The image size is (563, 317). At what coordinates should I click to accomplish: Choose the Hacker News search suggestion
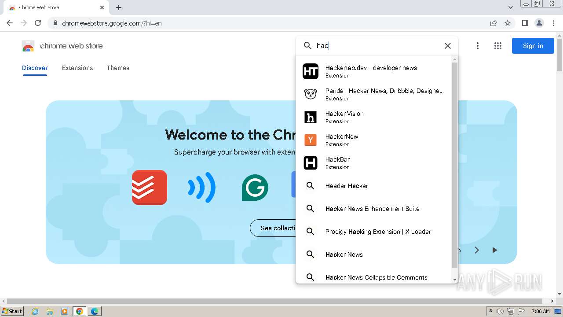(374, 254)
